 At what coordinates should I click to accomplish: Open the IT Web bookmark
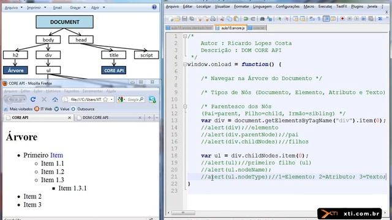[43, 109]
